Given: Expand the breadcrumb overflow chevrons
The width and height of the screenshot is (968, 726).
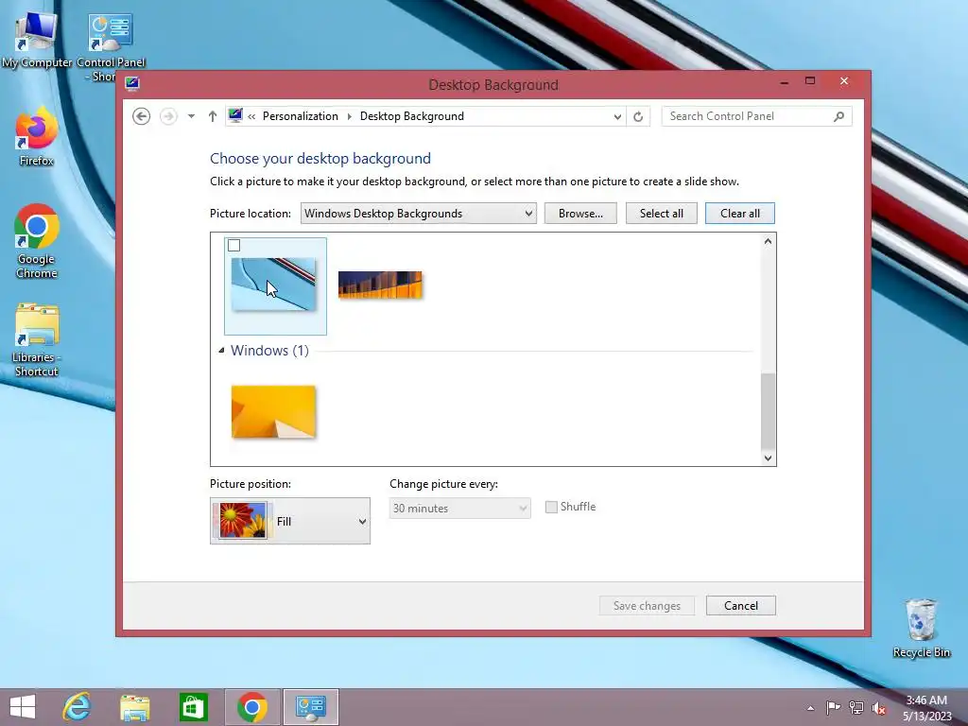Looking at the screenshot, I should (251, 116).
